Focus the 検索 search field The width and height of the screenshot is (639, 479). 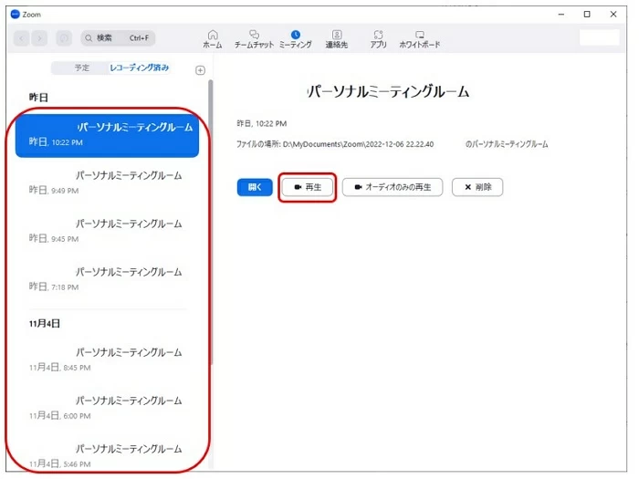pos(118,38)
